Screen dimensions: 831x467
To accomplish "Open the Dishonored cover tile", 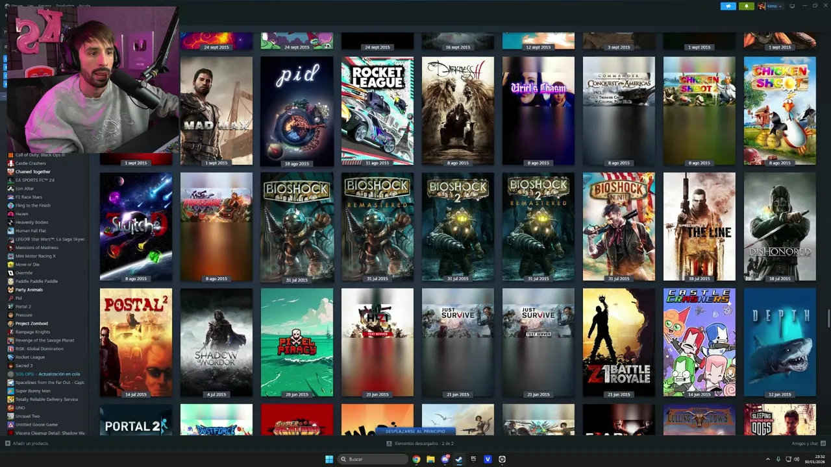I will coord(780,227).
